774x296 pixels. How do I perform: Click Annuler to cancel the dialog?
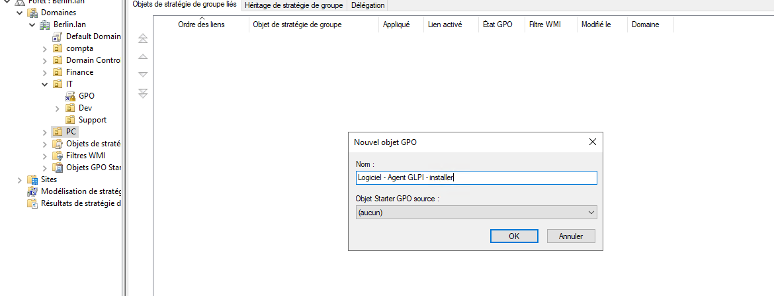pos(570,236)
